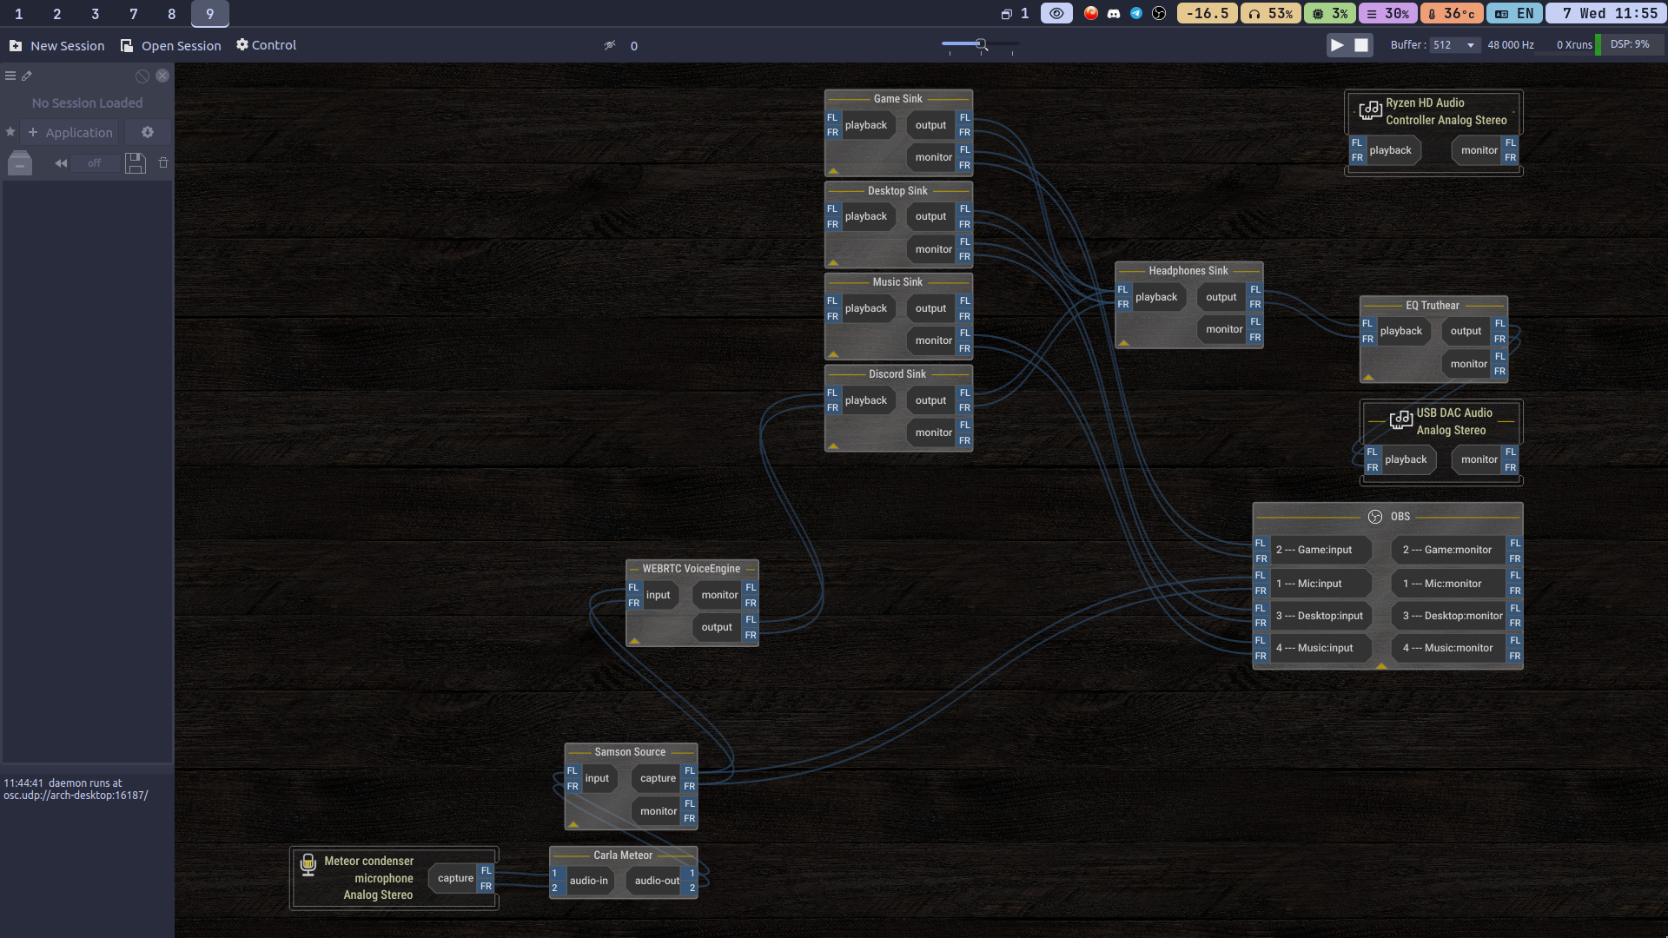
Task: Click the trash drawer icon
Action: pyautogui.click(x=19, y=162)
